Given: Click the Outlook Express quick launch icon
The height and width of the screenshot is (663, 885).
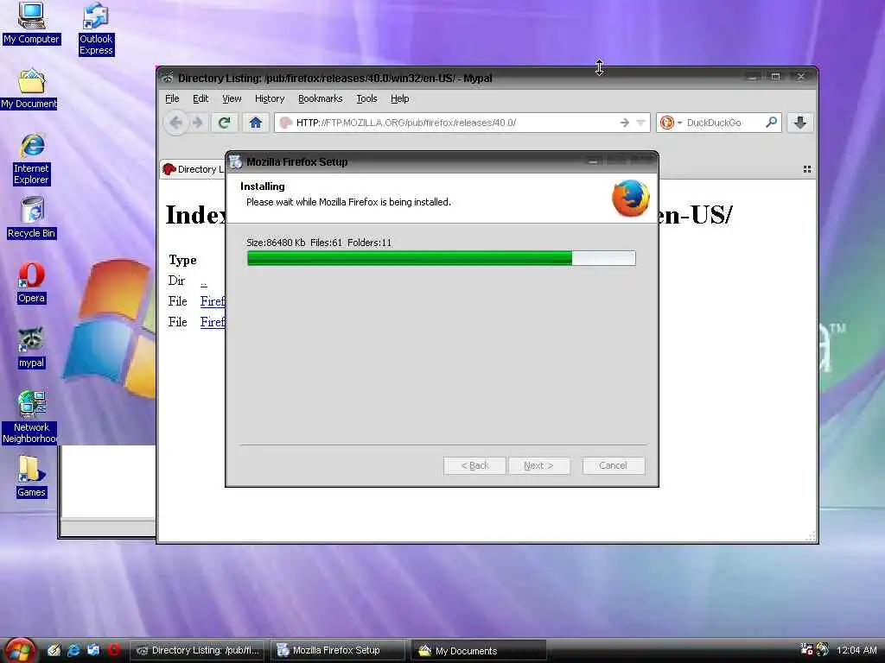Looking at the screenshot, I should pyautogui.click(x=93, y=650).
